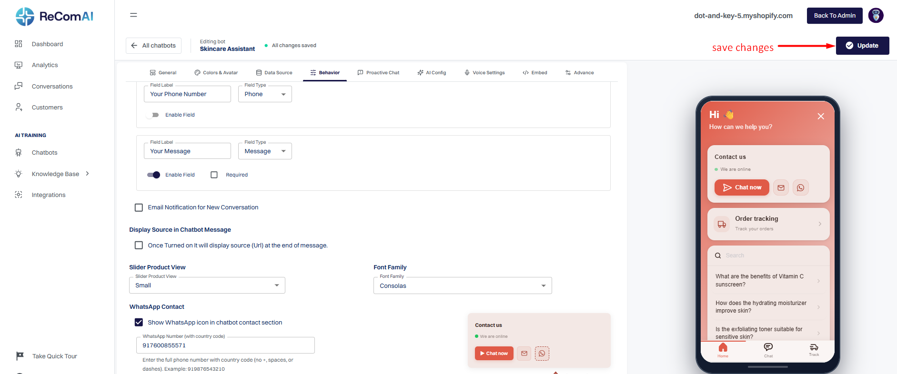Toggle Enable Field for Your Message
This screenshot has width=897, height=374.
click(153, 175)
